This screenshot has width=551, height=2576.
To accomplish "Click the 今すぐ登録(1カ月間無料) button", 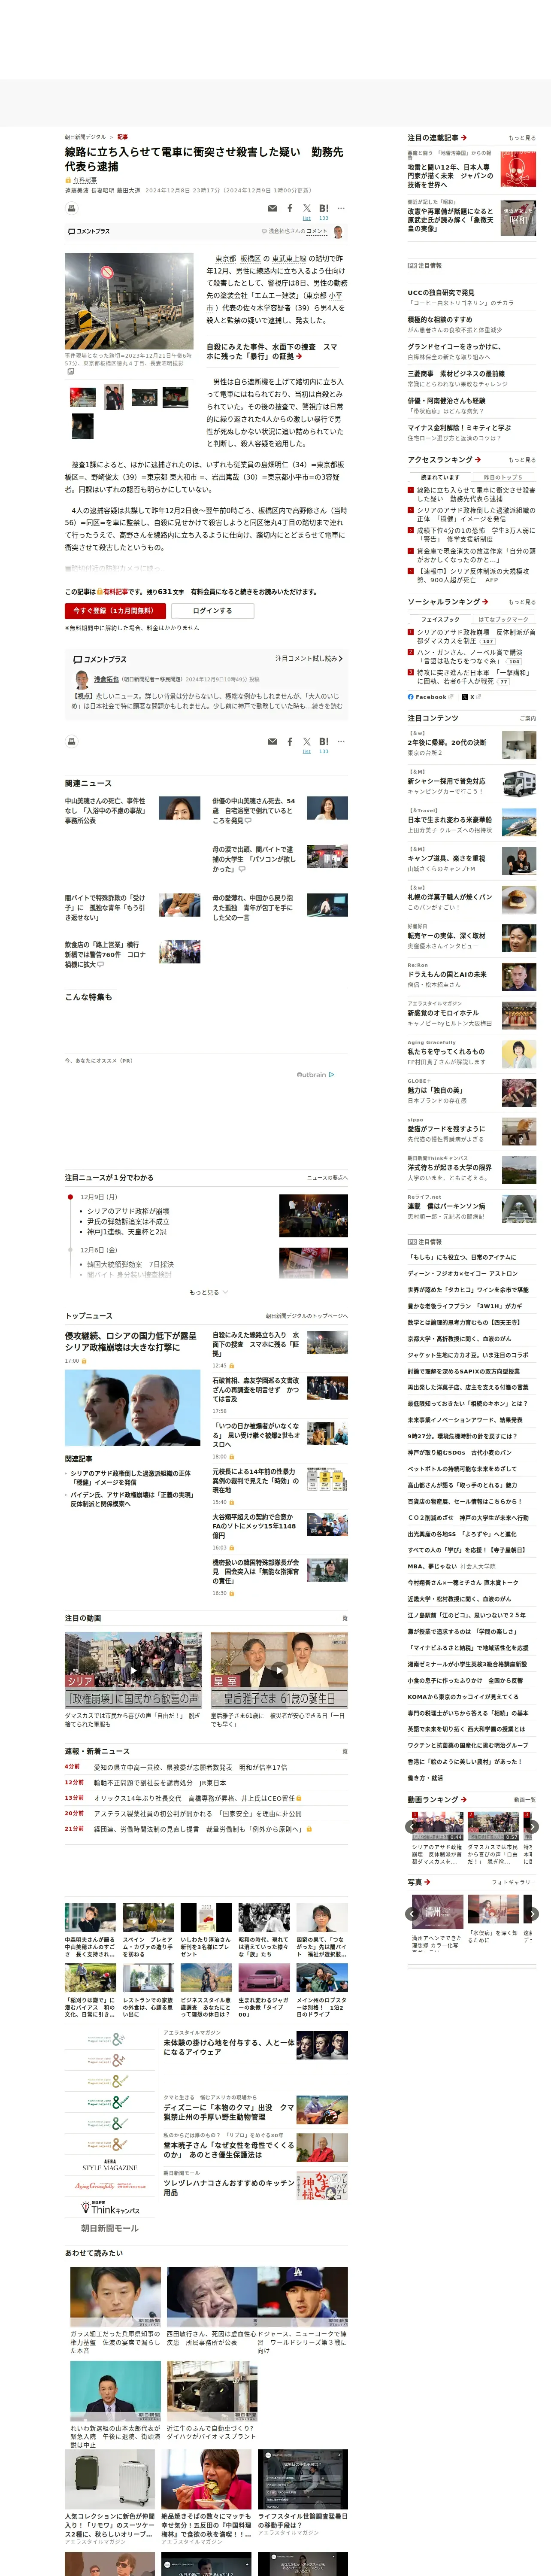I will tap(114, 610).
